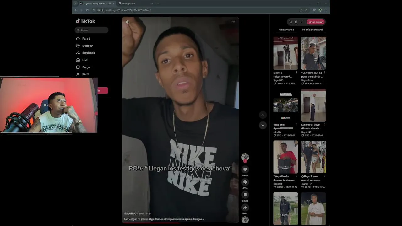Open options for Lucidooo!! video

[324, 125]
